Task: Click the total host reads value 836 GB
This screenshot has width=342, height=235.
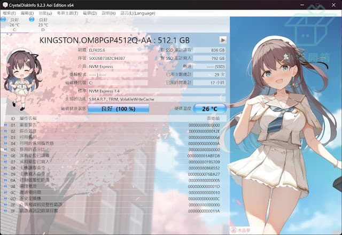Action: (209, 50)
